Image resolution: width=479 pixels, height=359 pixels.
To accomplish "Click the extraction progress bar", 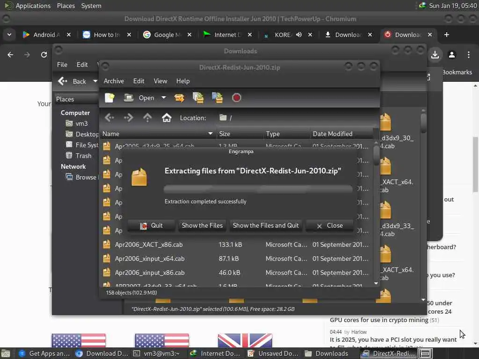I will coord(258,189).
